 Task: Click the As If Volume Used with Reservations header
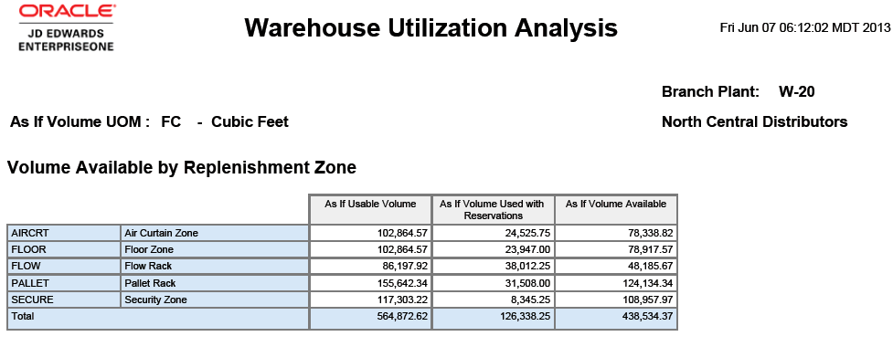point(494,209)
